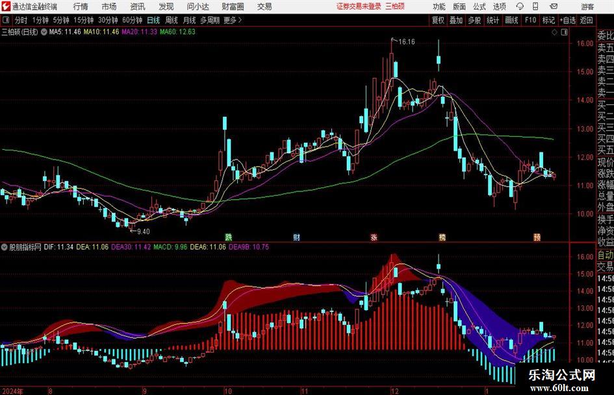Click the 多股 button
Image resolution: width=614 pixels, height=395 pixels.
tap(474, 20)
